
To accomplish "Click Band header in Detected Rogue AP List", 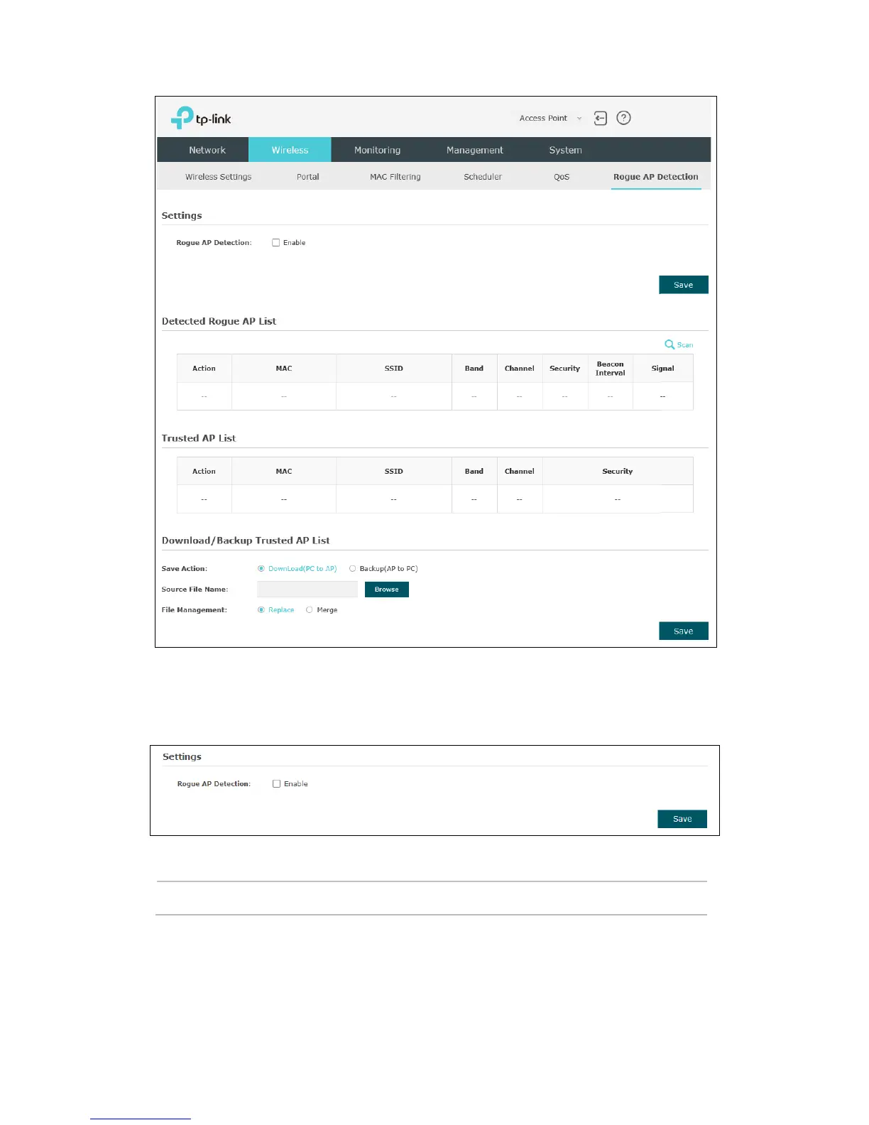I will 474,369.
